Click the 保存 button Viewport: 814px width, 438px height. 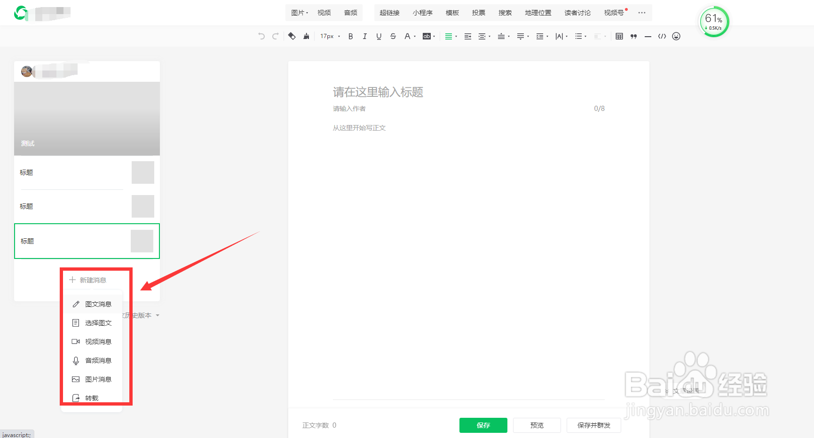483,425
